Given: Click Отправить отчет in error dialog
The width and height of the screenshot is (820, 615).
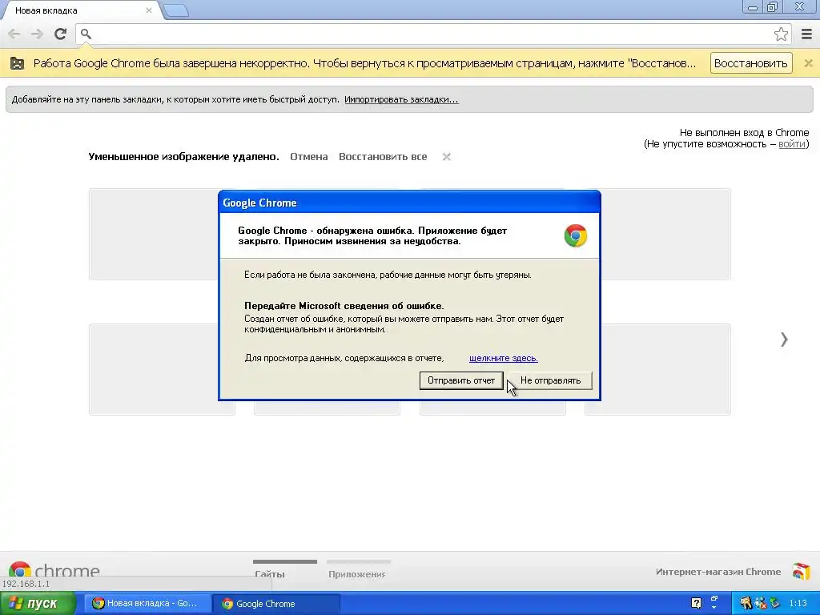Looking at the screenshot, I should [x=461, y=380].
